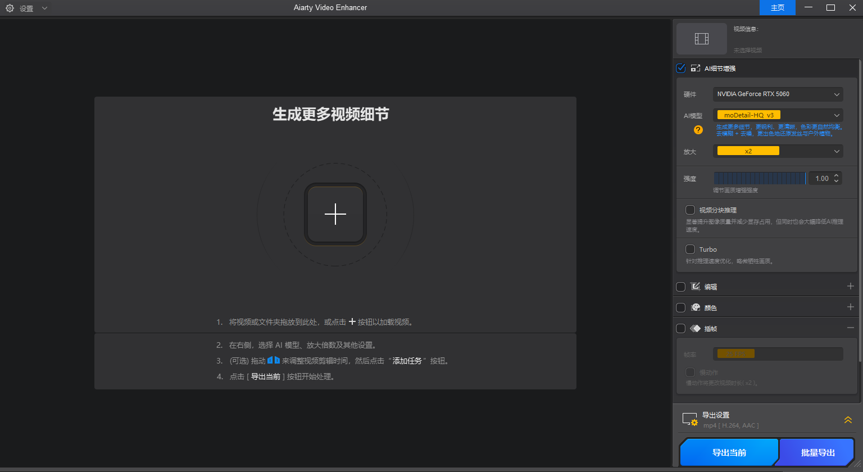Uncheck the AI细节增强 checkbox

(x=680, y=68)
